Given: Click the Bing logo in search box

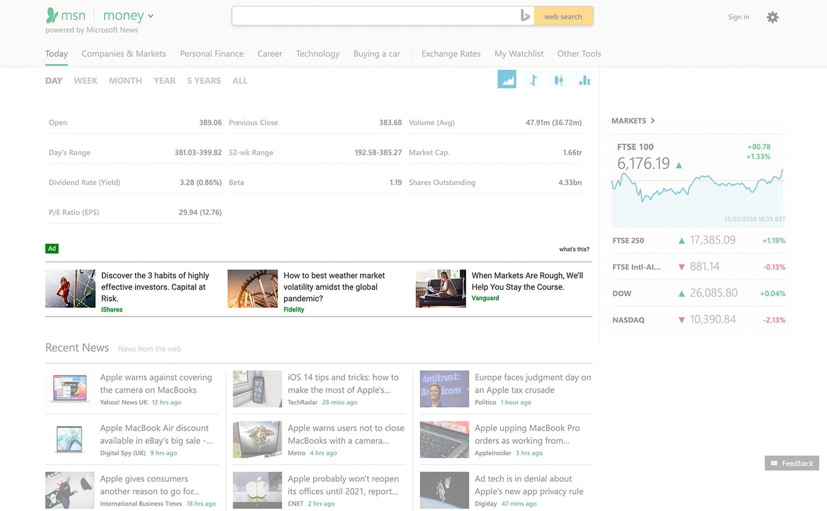Looking at the screenshot, I should pos(525,16).
